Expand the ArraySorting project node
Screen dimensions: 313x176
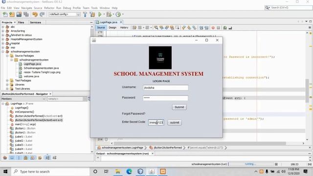(3, 31)
